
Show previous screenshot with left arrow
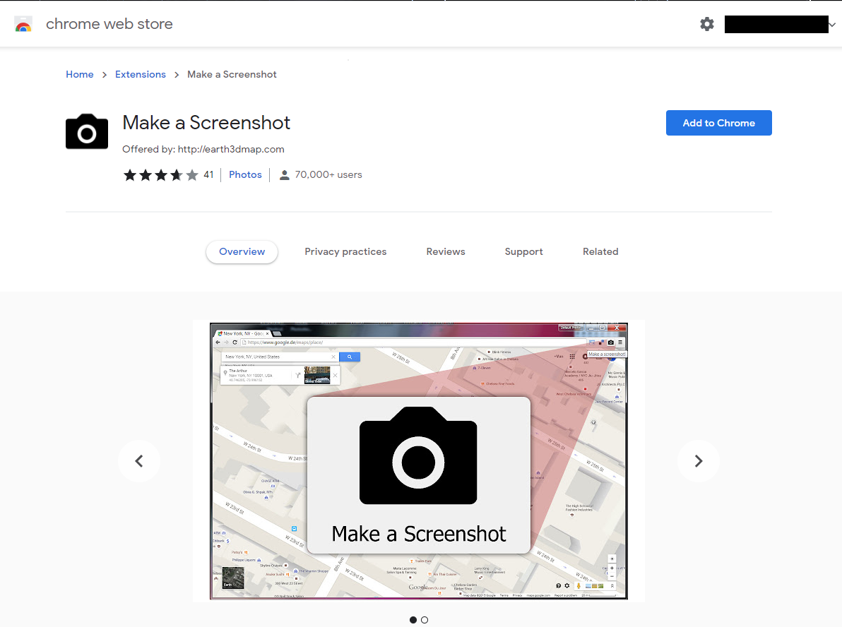click(x=139, y=461)
